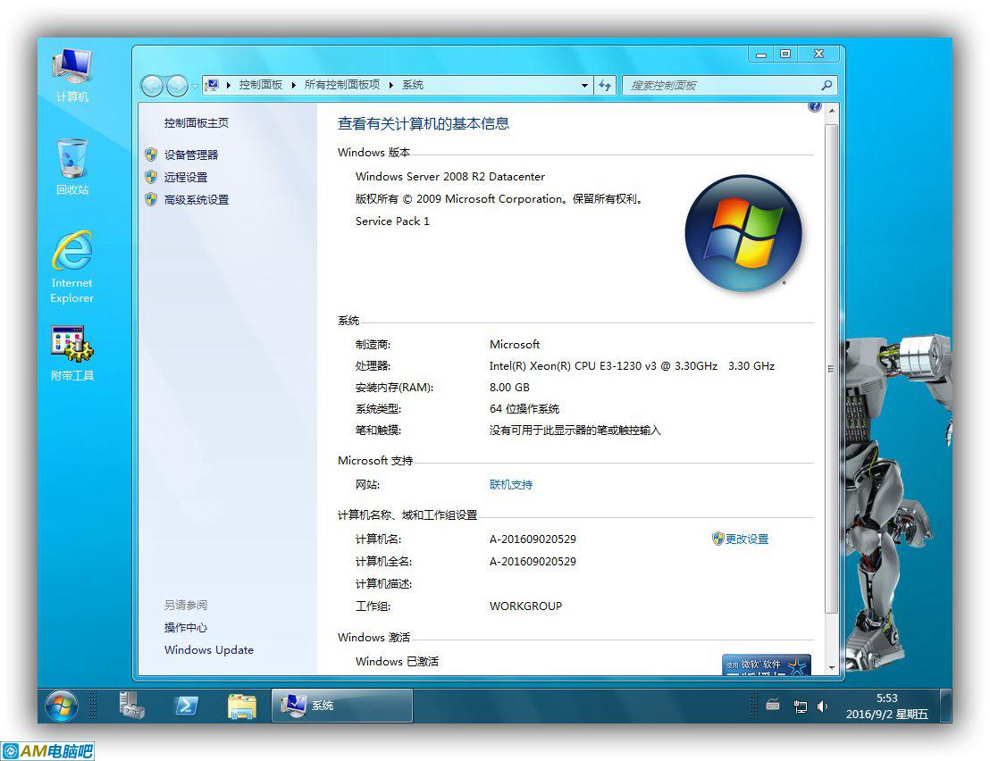Open the 联机支持 website link
Image resolution: width=990 pixels, height=761 pixels.
(511, 485)
